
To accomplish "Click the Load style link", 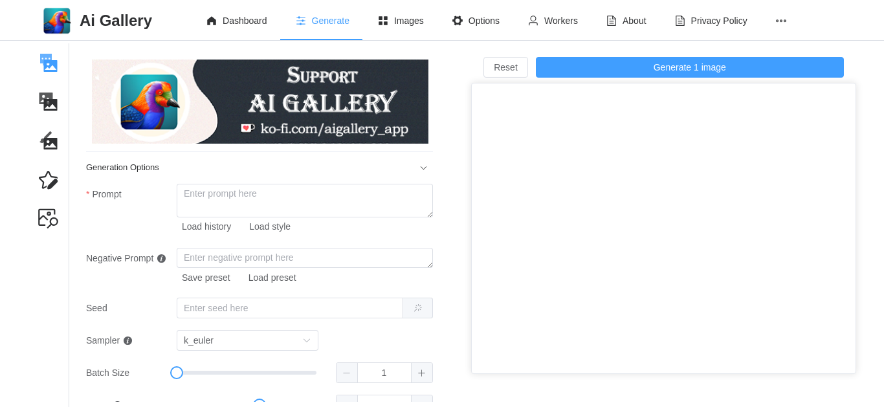I will pyautogui.click(x=270, y=226).
